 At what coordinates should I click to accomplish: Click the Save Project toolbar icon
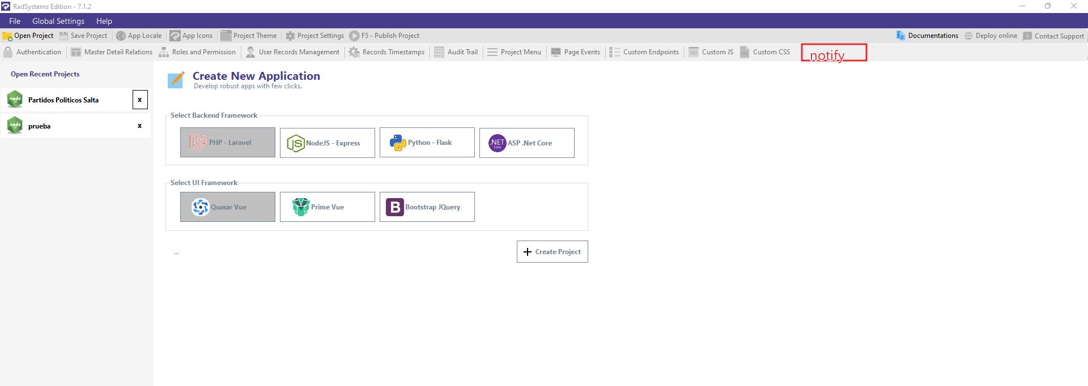pyautogui.click(x=63, y=36)
